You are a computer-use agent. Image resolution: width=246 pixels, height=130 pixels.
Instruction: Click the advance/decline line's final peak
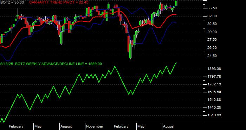point(176,63)
